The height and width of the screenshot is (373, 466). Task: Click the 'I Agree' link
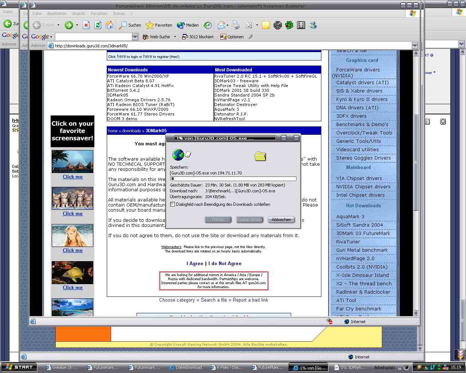coord(195,263)
